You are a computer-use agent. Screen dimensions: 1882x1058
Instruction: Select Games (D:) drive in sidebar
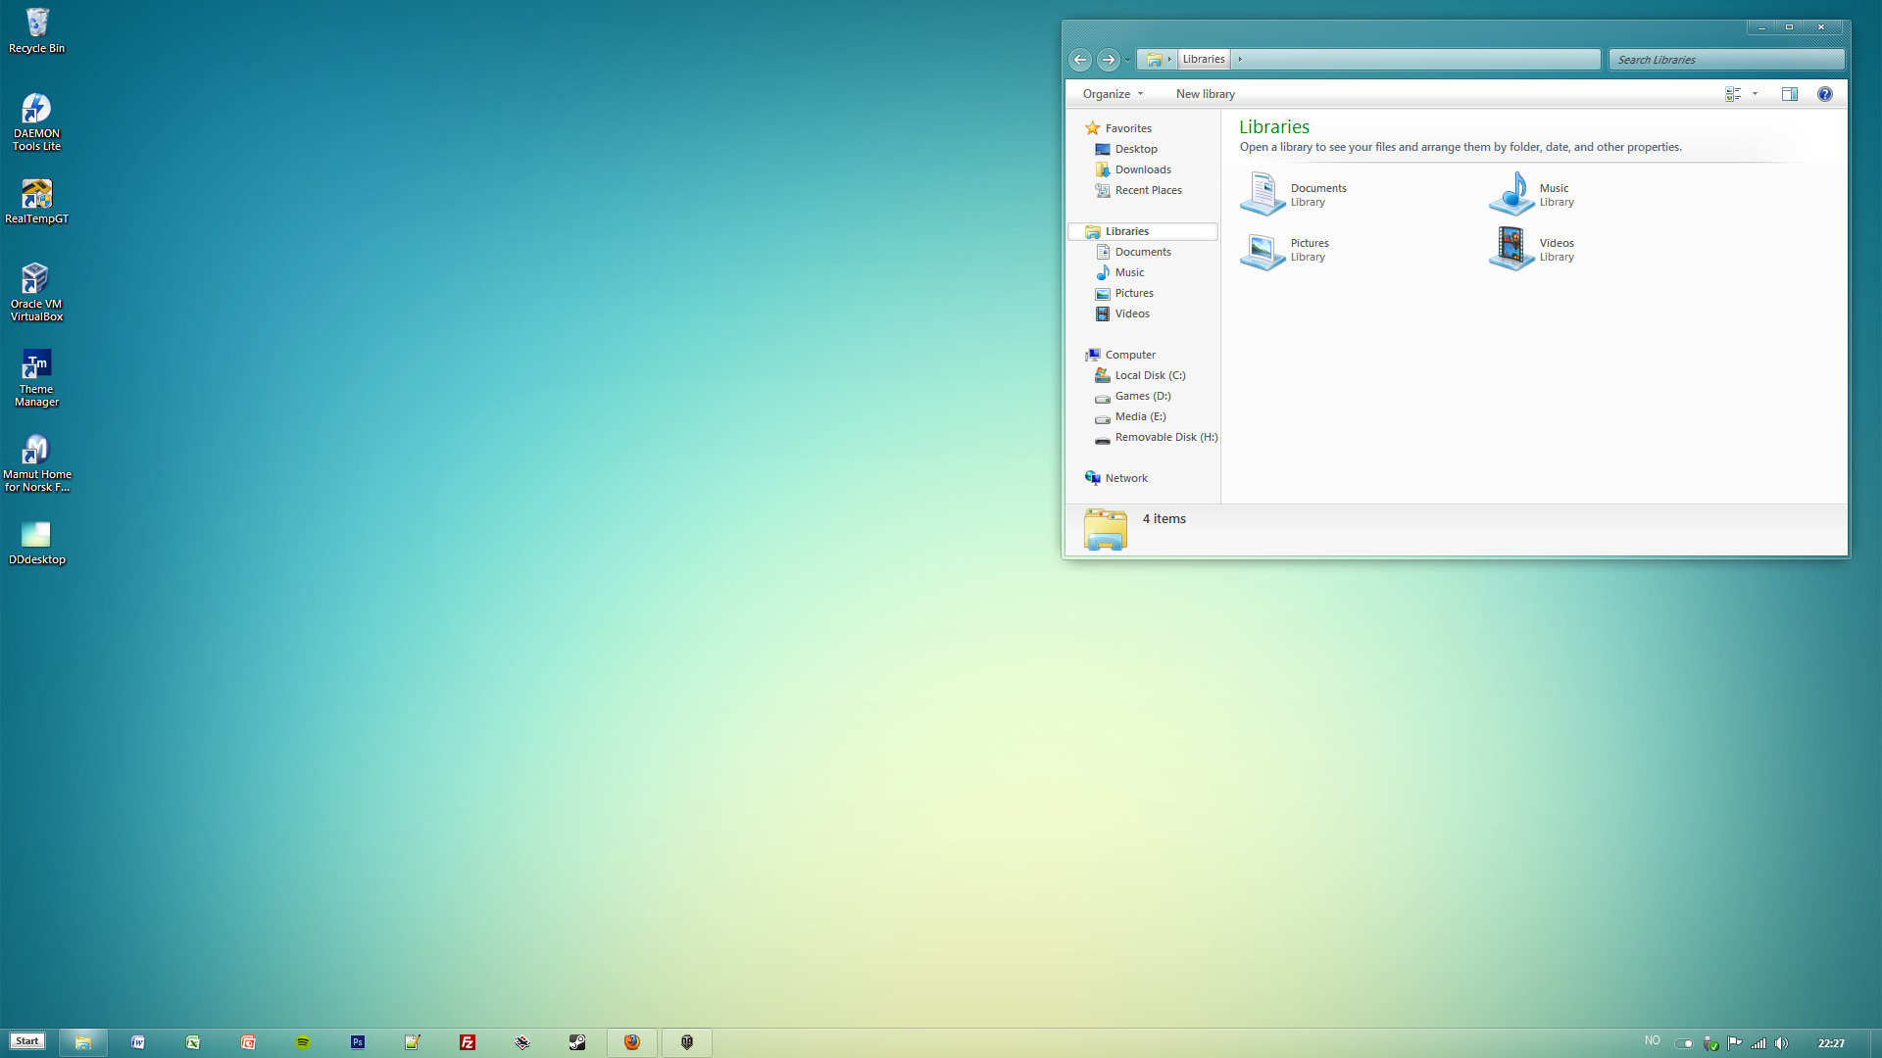1142,396
